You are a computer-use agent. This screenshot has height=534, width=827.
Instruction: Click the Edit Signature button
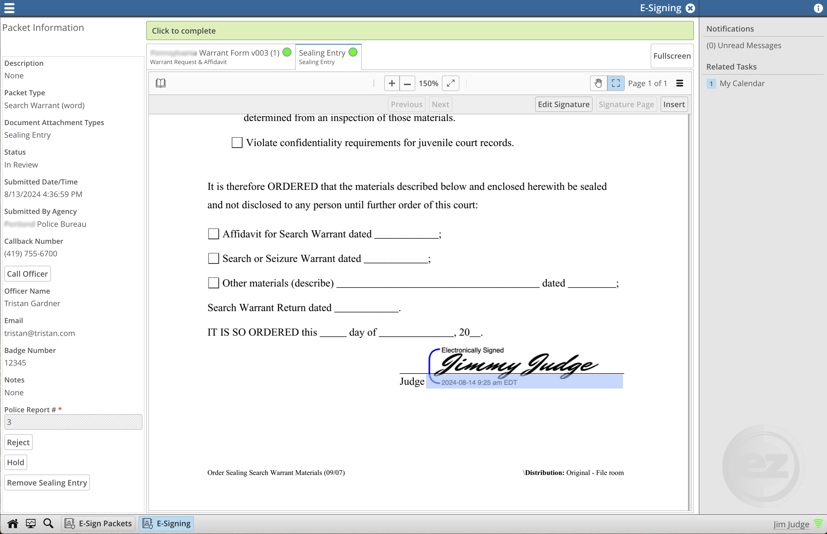563,104
